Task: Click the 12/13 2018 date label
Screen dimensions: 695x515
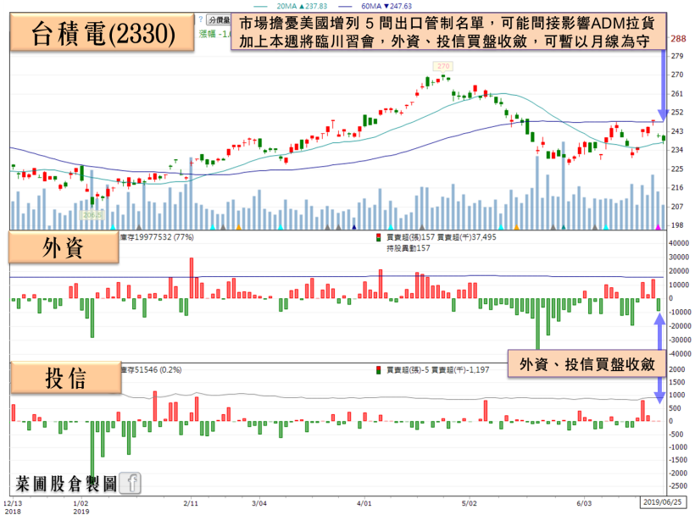Action: coord(13,507)
